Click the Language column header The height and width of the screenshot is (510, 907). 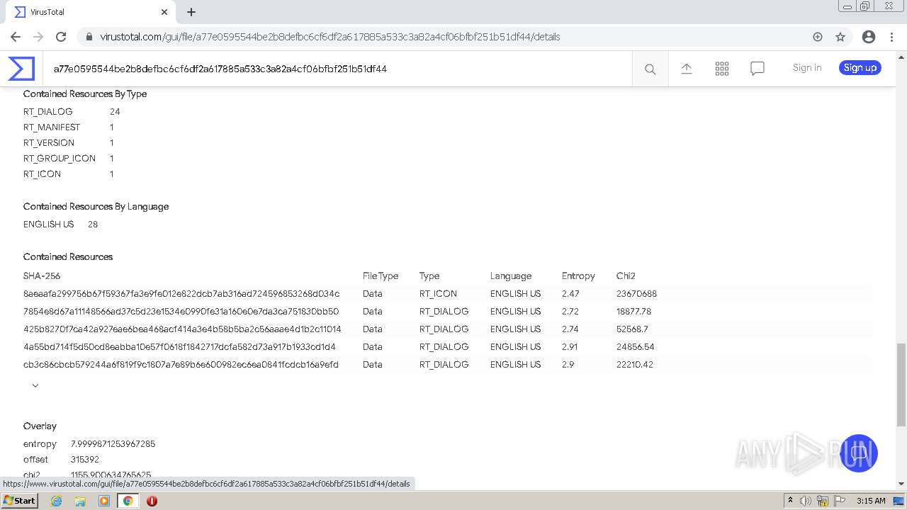point(511,276)
